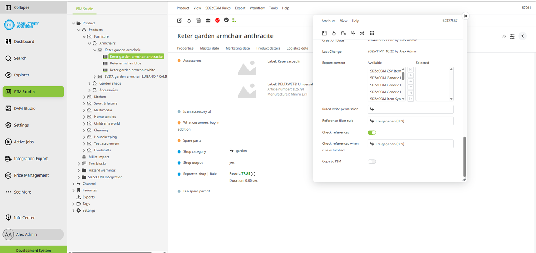Click the edit product pencil icon
The image size is (536, 253).
179,21
